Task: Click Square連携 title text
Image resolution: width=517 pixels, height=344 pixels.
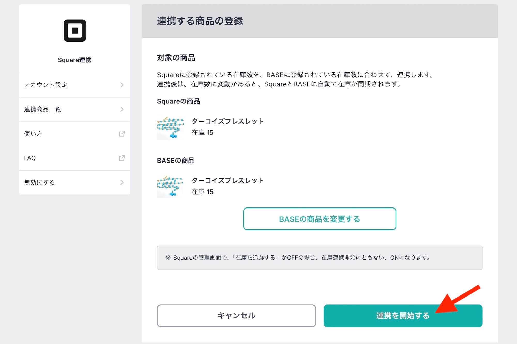Action: coord(75,60)
